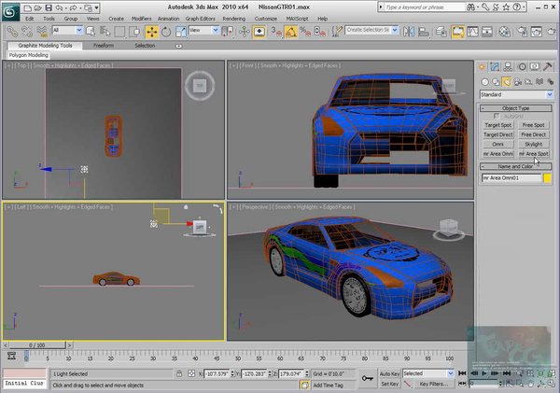Select the Cameras category icon
This screenshot has width=560, height=393.
coord(517,82)
